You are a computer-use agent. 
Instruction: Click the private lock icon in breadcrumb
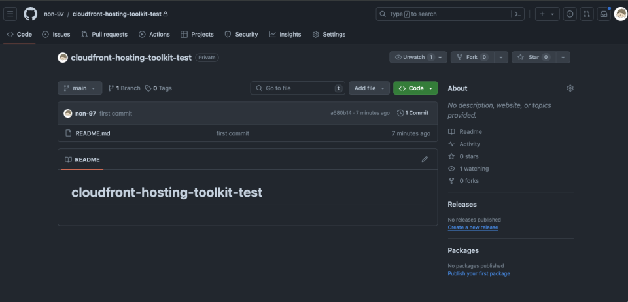coord(166,14)
